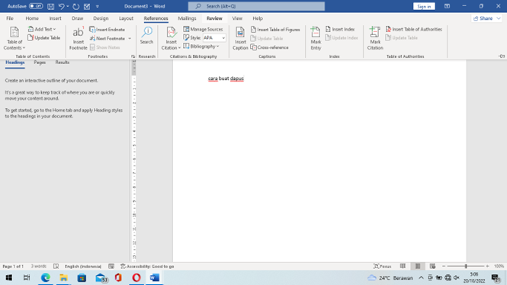This screenshot has width=507, height=285.
Task: Switch to the Review tab
Action: [214, 18]
